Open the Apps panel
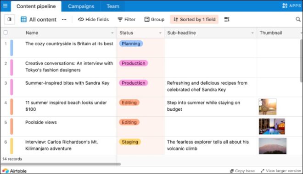The height and width of the screenshot is (174, 303). [x=292, y=5]
